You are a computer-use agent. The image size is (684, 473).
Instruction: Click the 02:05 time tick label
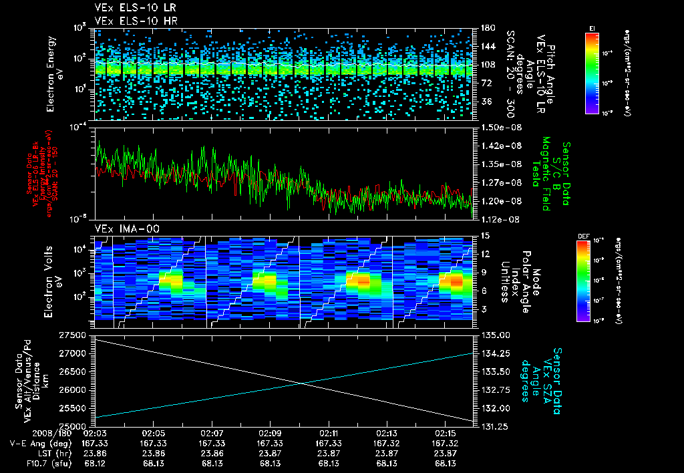153,434
